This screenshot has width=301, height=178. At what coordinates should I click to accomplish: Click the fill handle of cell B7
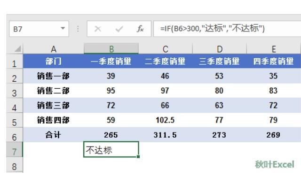138,157
